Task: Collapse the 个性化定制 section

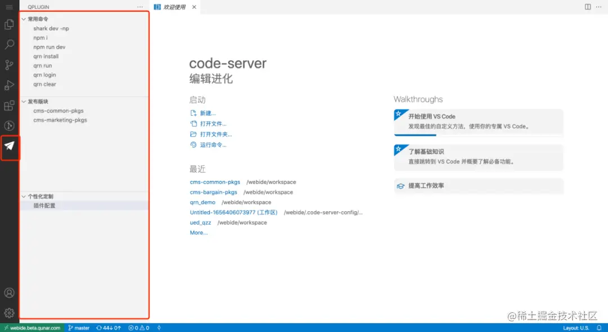Action: click(84, 196)
